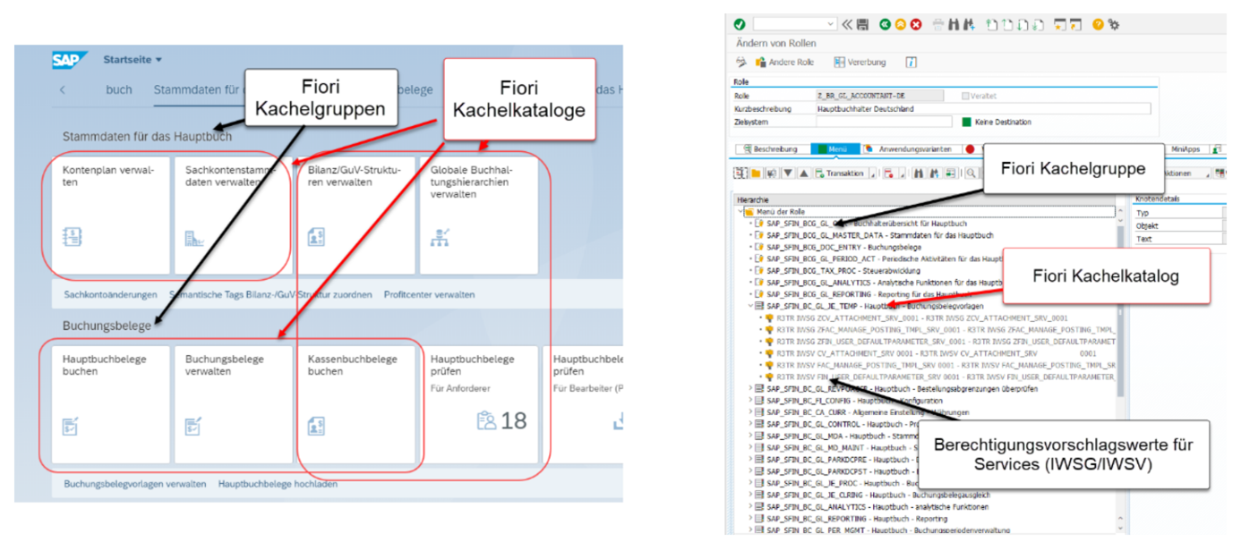Screen dimensions: 1241x542
Task: Open the Profitcenter verwalten link
Action: pyautogui.click(x=430, y=294)
